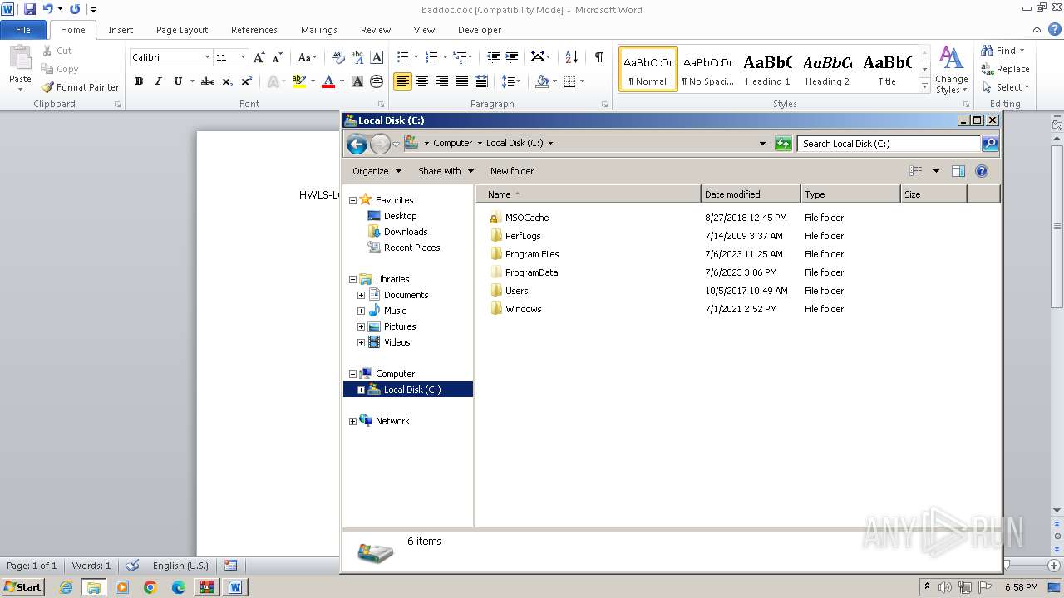The image size is (1064, 598).
Task: Click Clear Formatting icon
Action: pos(337,57)
